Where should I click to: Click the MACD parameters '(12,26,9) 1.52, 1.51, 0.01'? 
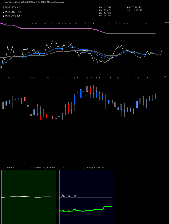(x=44, y=168)
